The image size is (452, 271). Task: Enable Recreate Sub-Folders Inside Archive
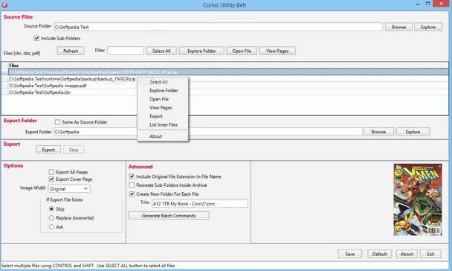(x=132, y=185)
